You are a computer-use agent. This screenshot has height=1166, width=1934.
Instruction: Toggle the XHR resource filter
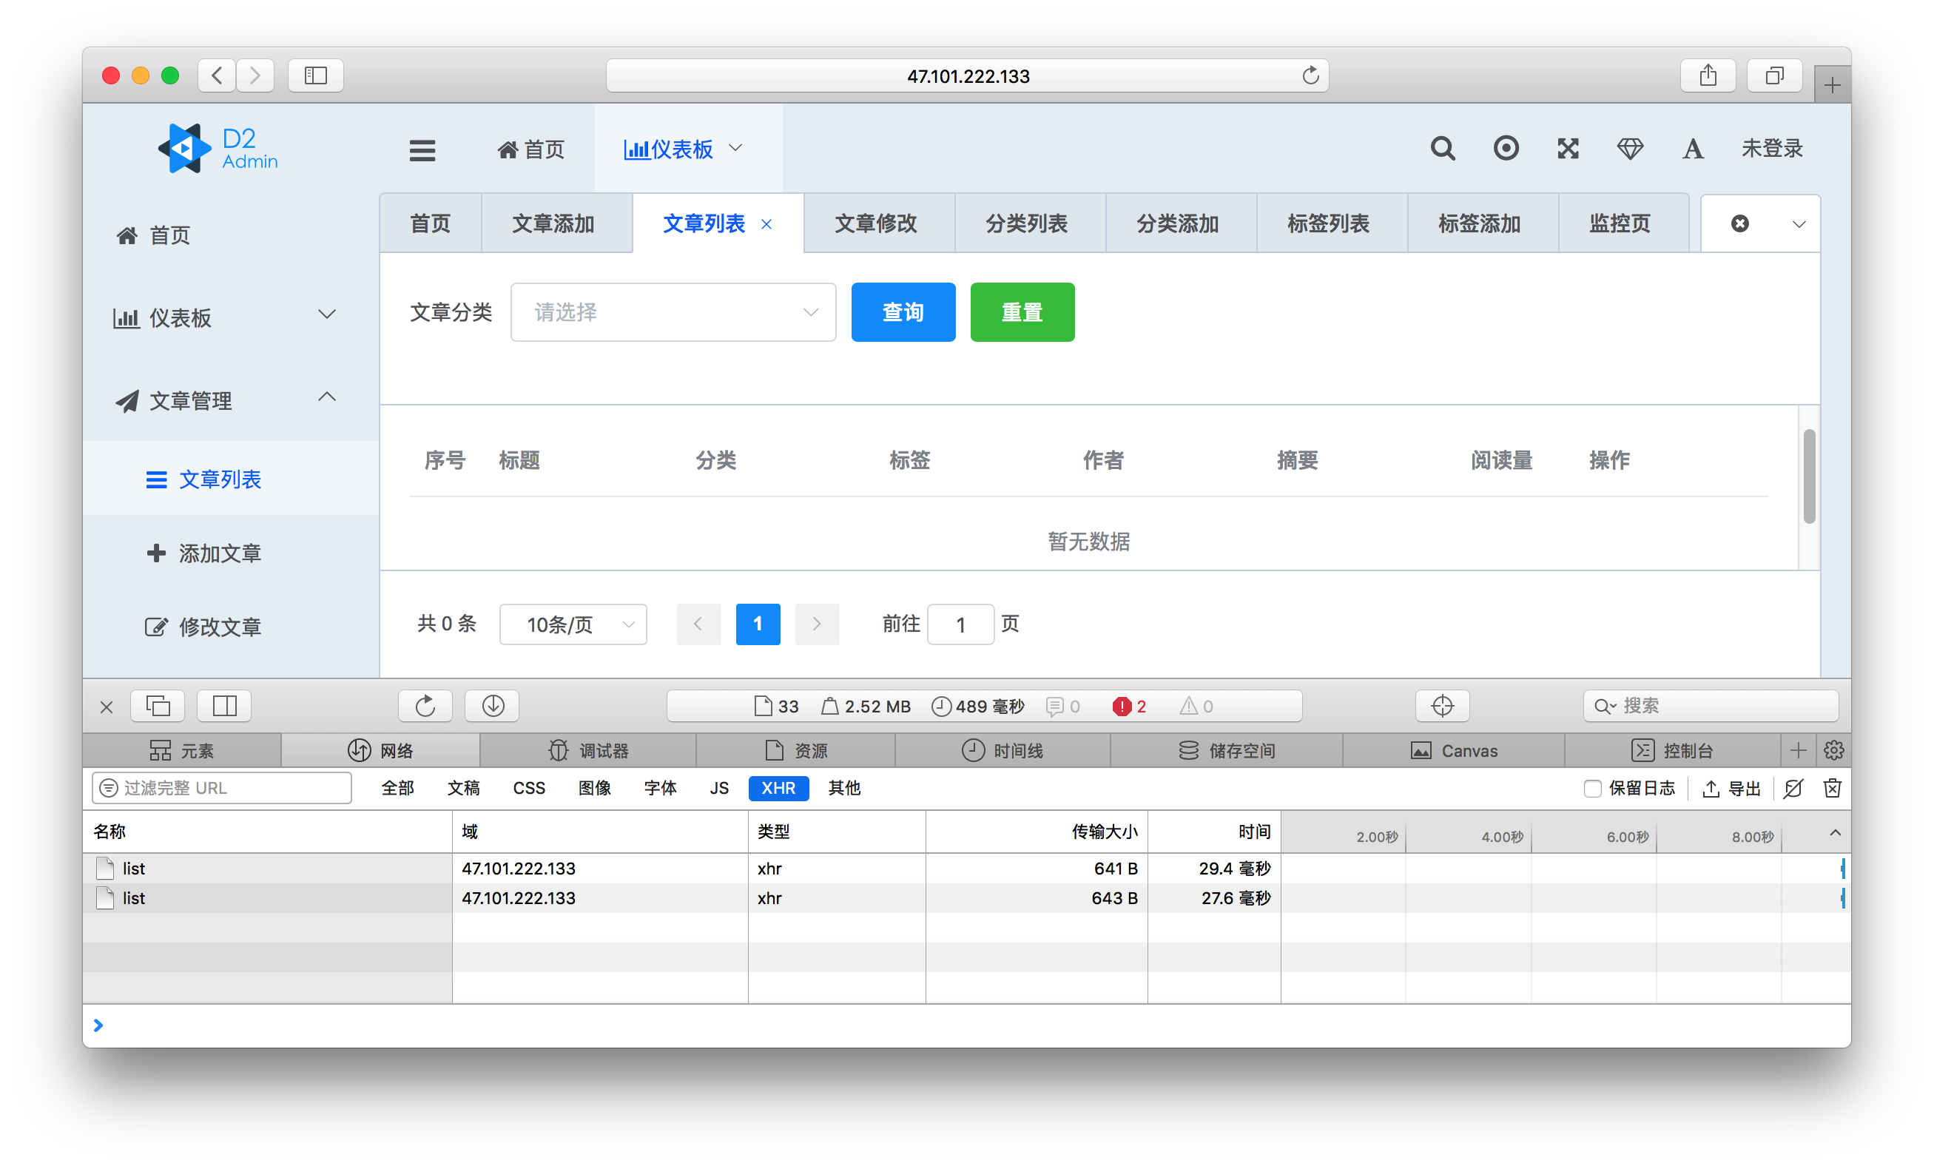point(778,788)
